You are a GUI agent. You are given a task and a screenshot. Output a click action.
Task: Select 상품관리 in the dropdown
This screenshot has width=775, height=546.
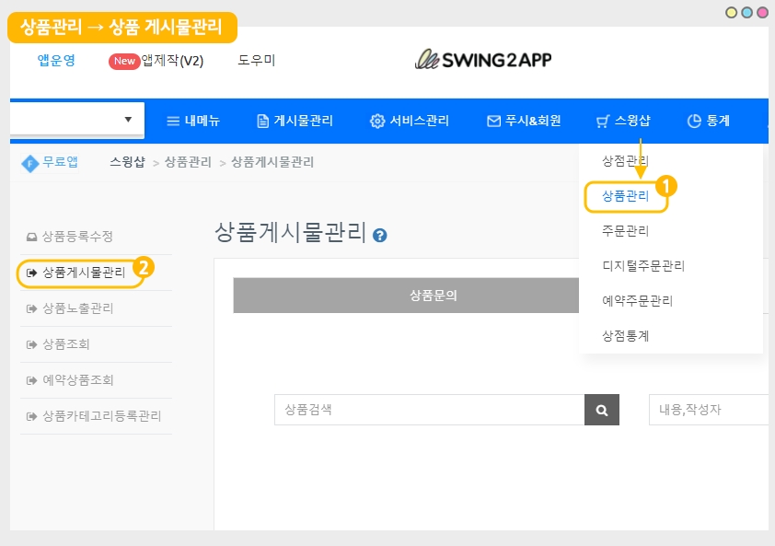tap(625, 196)
